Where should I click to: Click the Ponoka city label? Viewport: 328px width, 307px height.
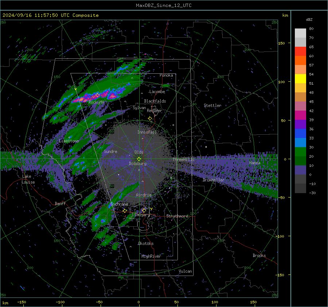click(x=166, y=75)
